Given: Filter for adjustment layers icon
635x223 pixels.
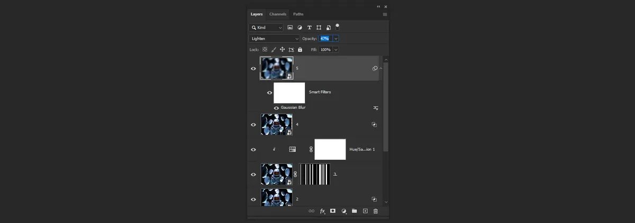Looking at the screenshot, I should 300,27.
